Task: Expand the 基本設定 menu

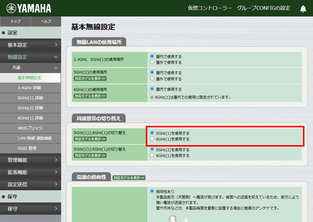Action: (31, 45)
